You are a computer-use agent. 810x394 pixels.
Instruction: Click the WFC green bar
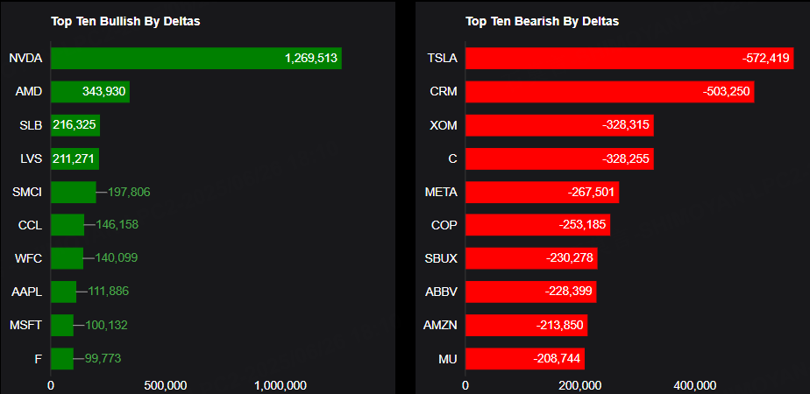[67, 258]
